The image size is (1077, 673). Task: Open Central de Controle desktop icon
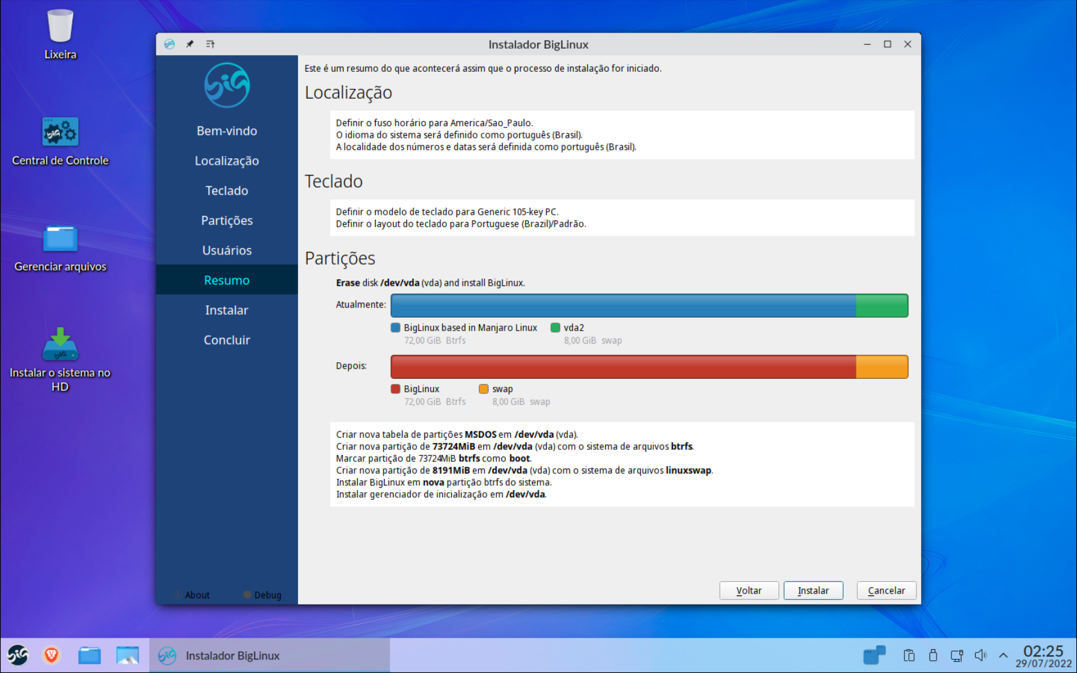tap(60, 132)
